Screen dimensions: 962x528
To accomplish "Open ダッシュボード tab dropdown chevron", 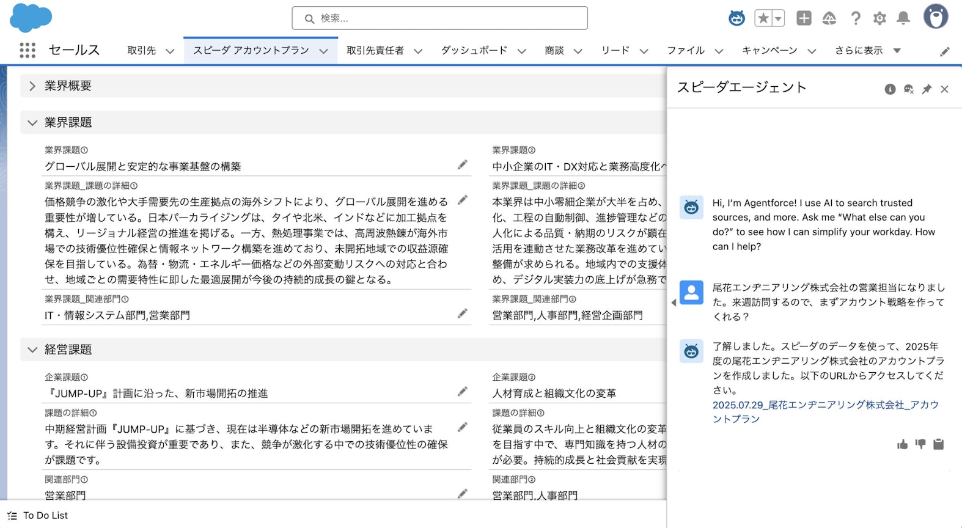I will tap(521, 51).
